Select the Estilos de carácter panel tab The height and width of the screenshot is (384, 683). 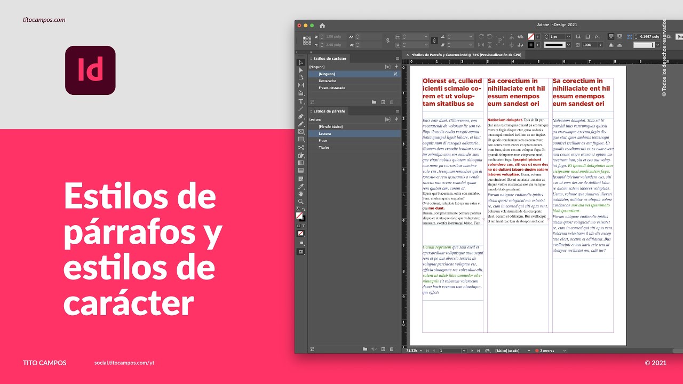[329, 59]
